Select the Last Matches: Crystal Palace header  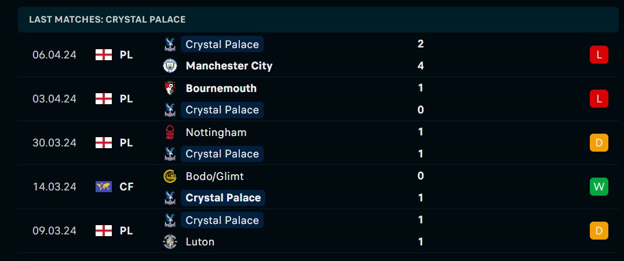107,20
